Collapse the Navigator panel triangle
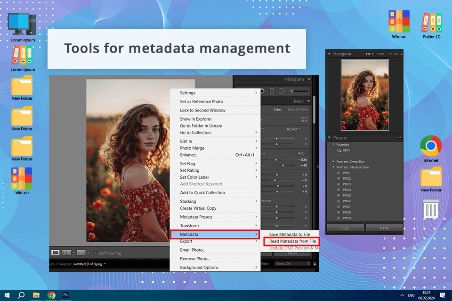This screenshot has width=452, height=301. [330, 54]
